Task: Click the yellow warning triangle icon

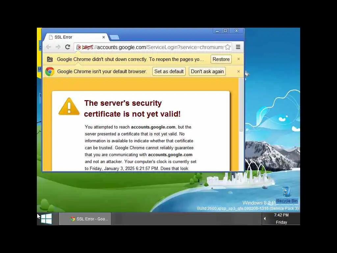Action: tap(69, 106)
